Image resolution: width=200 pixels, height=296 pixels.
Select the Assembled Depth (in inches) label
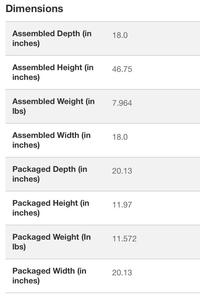coord(52,39)
